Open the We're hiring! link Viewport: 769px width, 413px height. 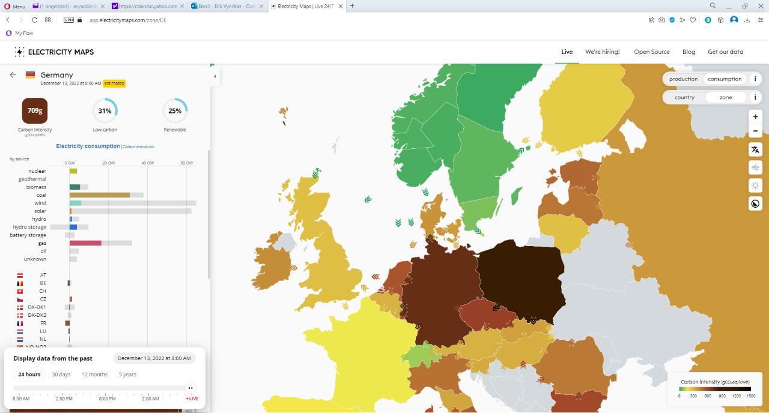click(x=603, y=52)
